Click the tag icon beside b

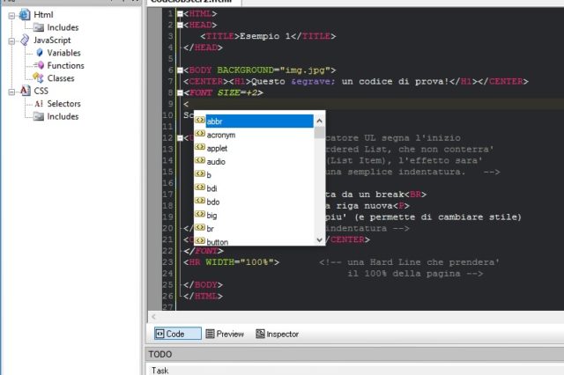click(200, 173)
